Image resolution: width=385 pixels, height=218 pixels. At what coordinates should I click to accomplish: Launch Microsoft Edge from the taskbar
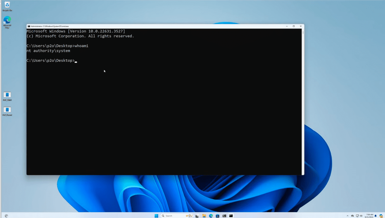click(x=211, y=216)
